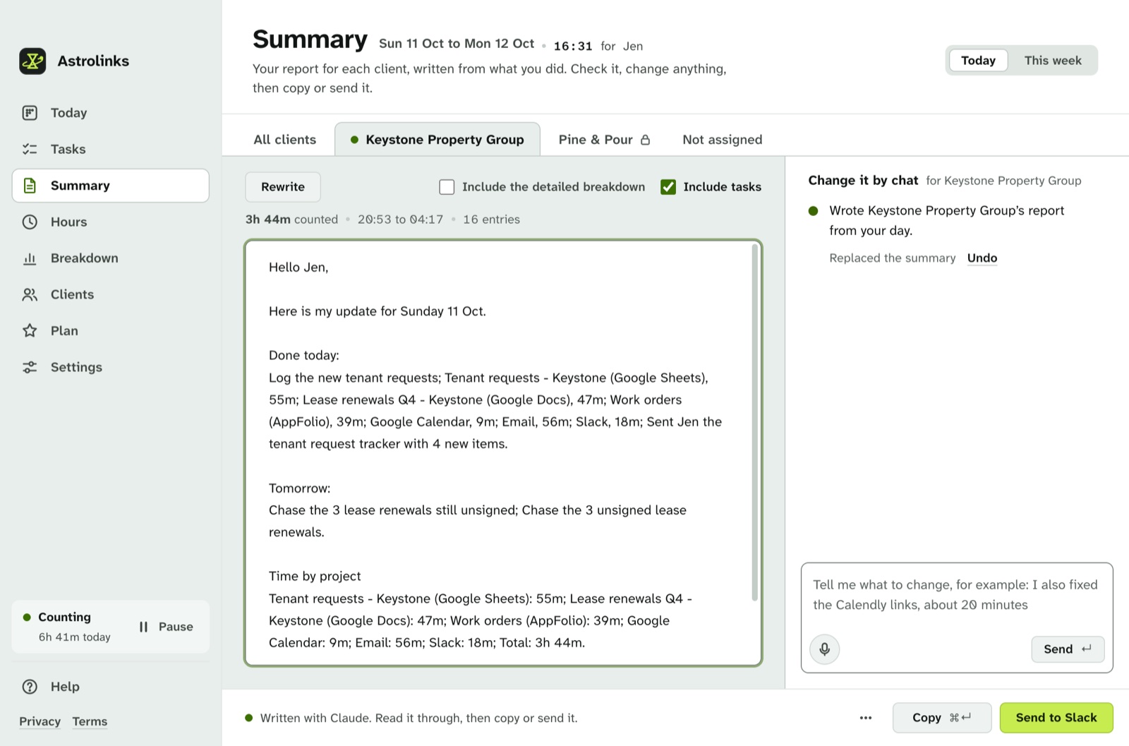This screenshot has height=746, width=1129.
Task: Copy the report with Copy button
Action: coord(941,718)
